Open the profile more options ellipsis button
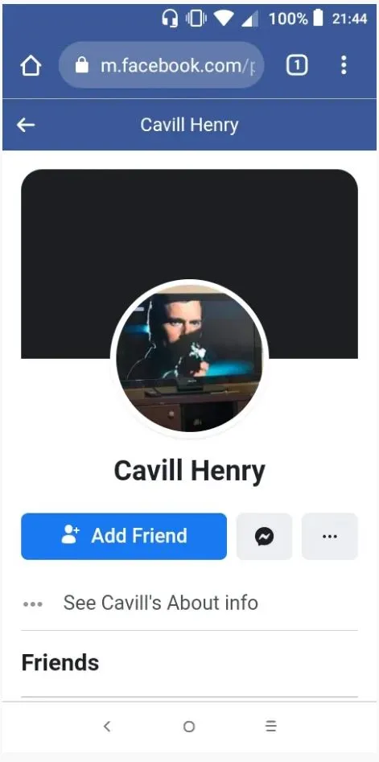 [x=330, y=537]
